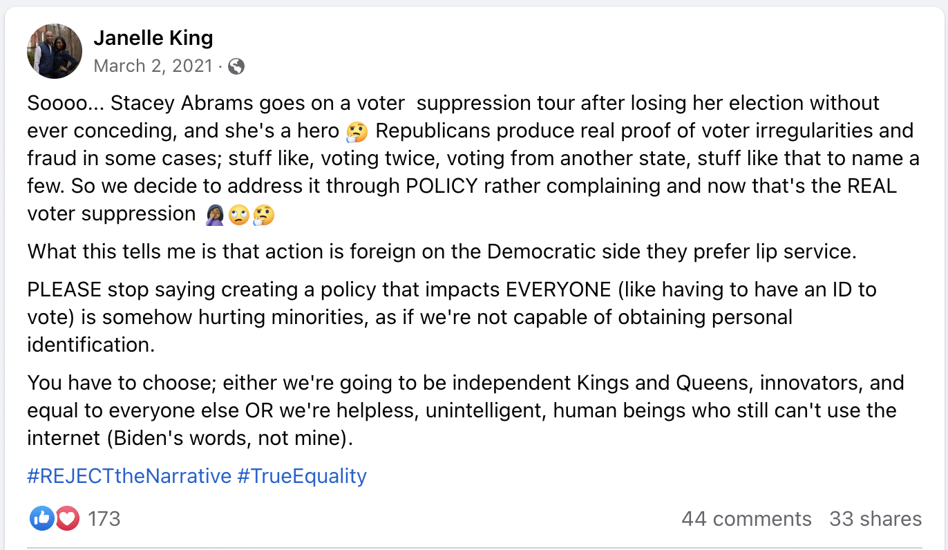The image size is (948, 550).
Task: Click the "What this tells me" sentence
Action: pyautogui.click(x=442, y=251)
